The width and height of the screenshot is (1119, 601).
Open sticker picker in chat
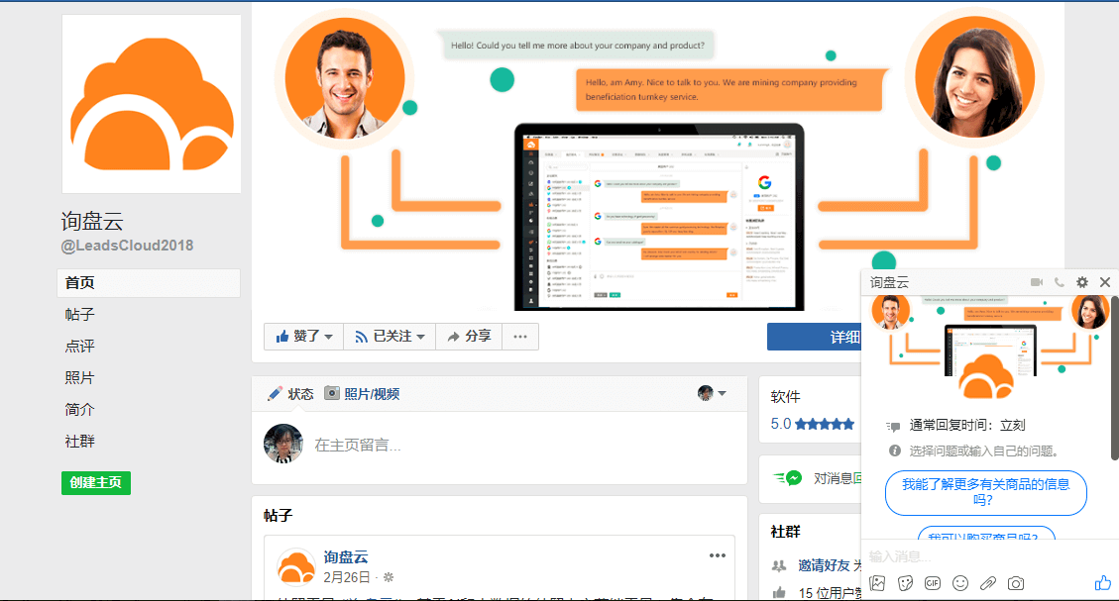905,583
